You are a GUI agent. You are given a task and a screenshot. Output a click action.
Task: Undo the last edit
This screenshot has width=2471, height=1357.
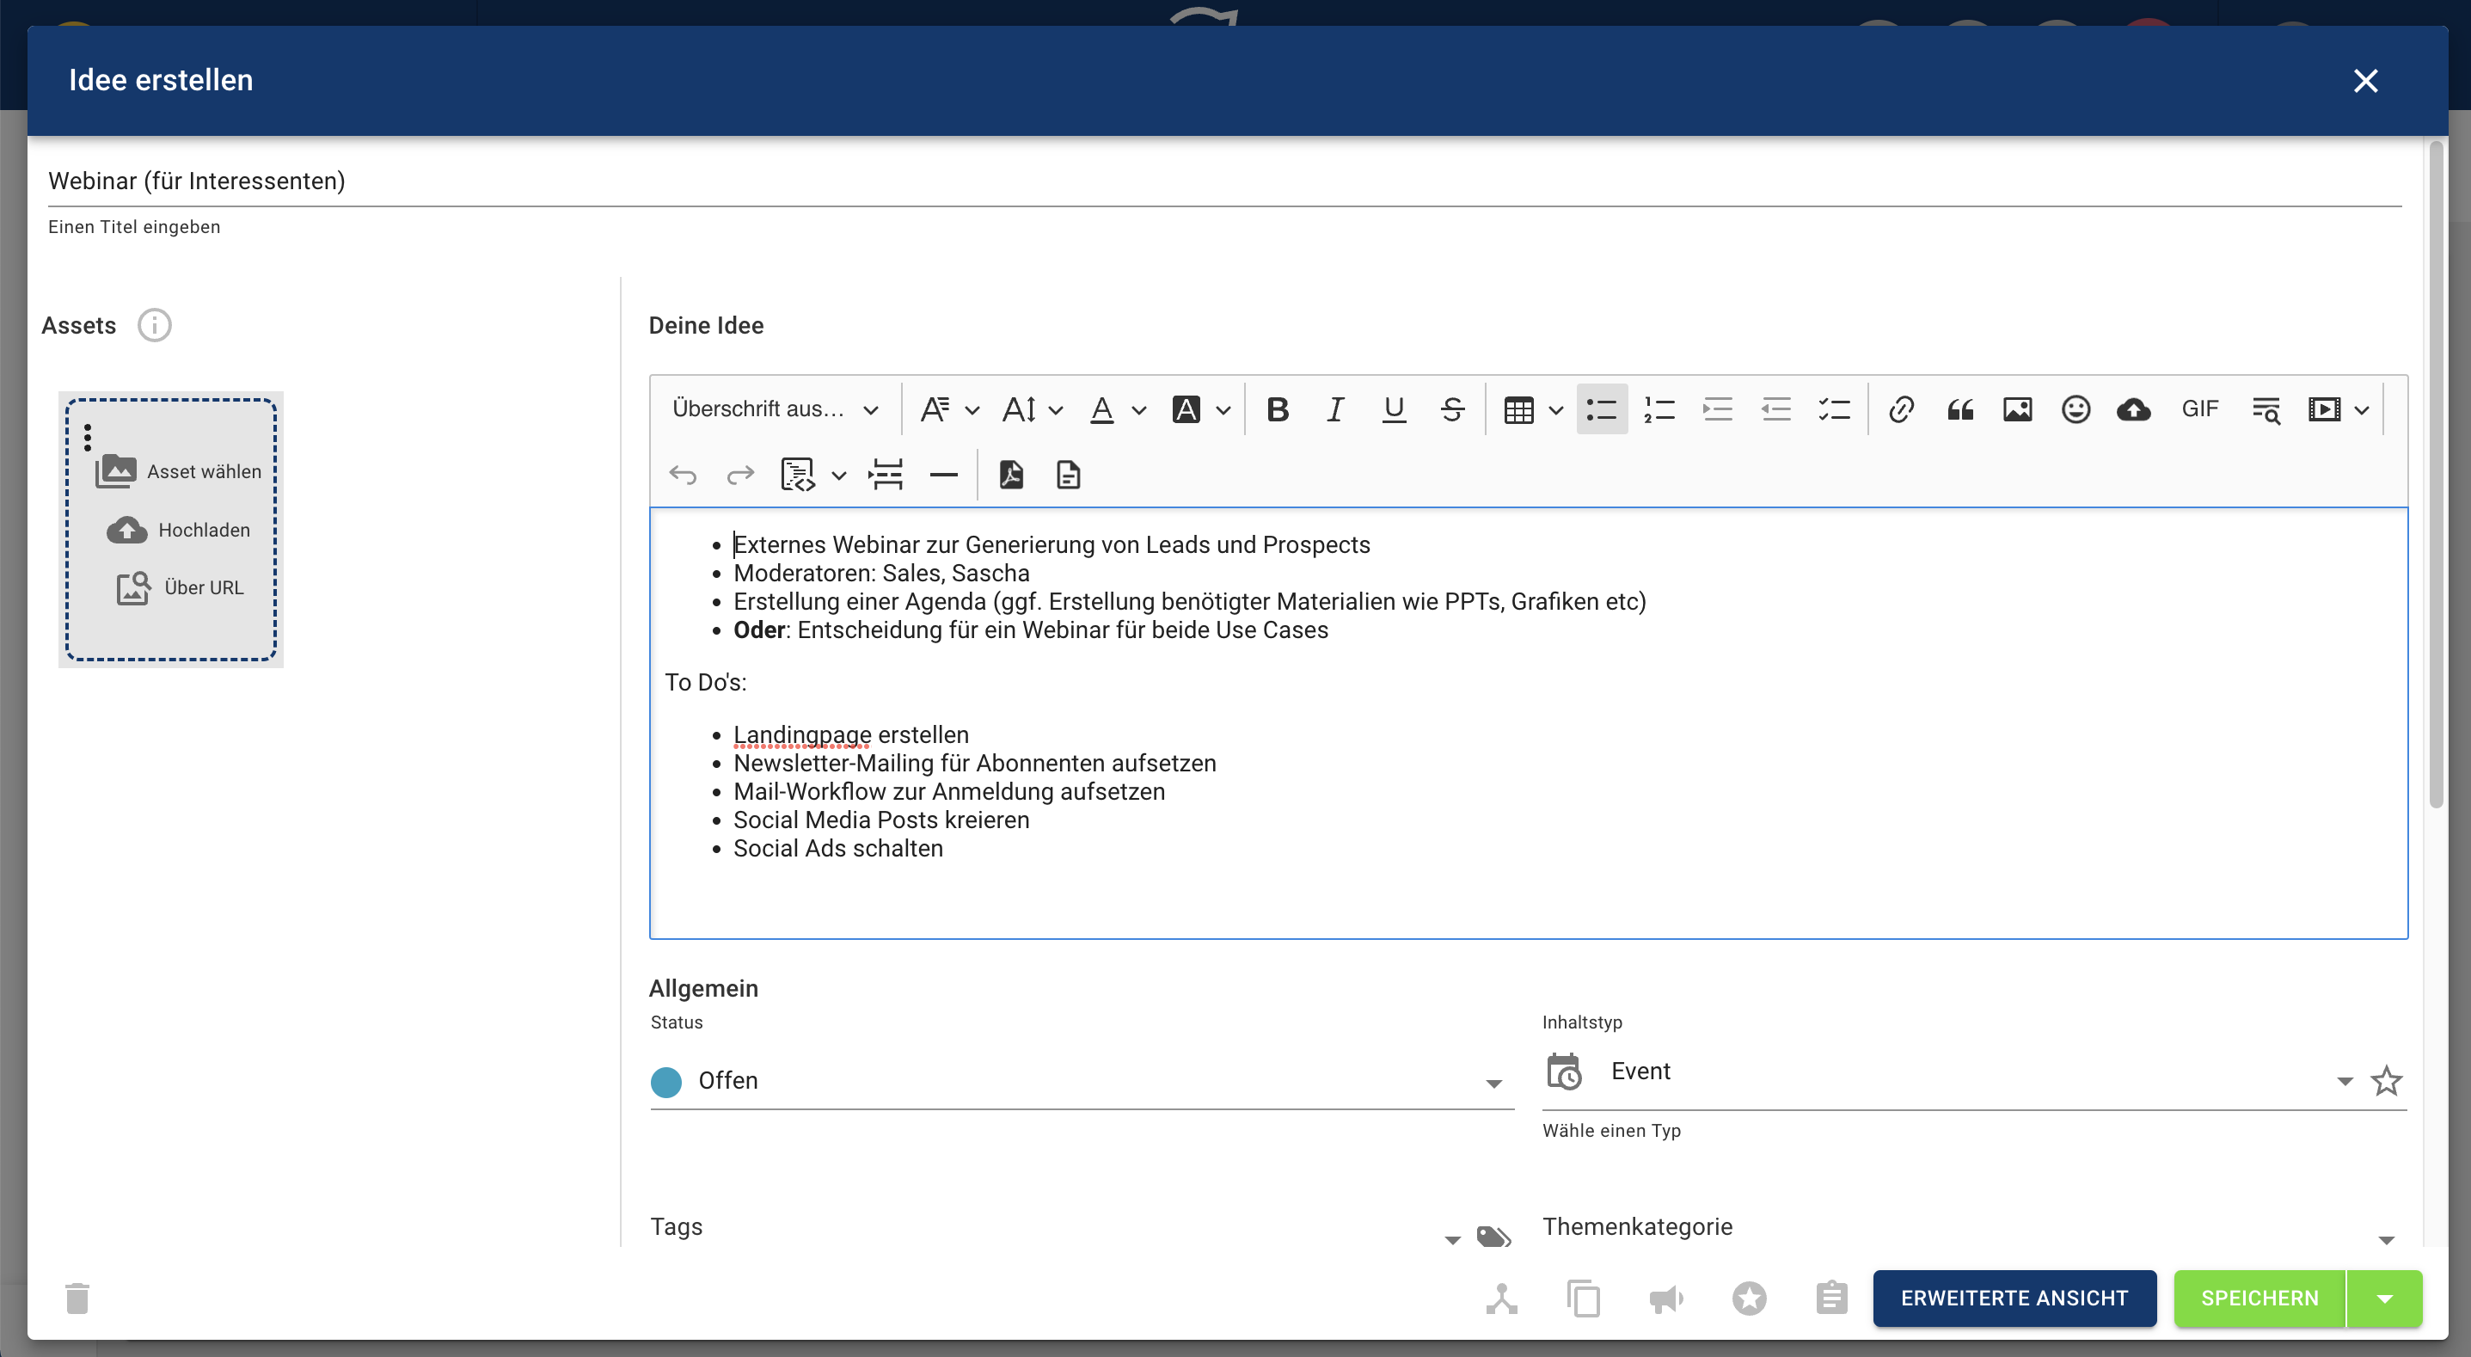coord(683,475)
